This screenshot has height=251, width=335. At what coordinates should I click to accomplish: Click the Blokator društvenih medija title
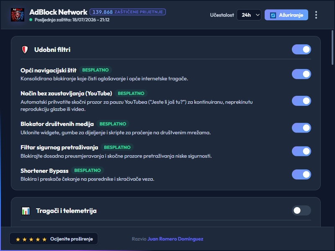pyautogui.click(x=57, y=124)
